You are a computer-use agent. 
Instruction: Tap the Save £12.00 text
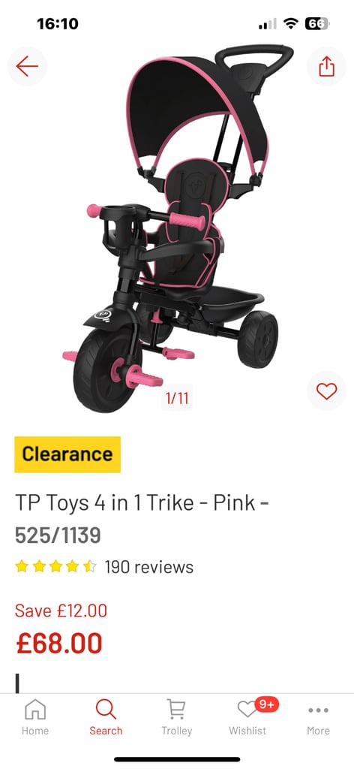point(61,611)
